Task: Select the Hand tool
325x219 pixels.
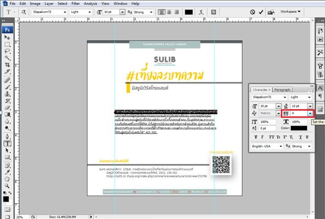Action: (7, 179)
